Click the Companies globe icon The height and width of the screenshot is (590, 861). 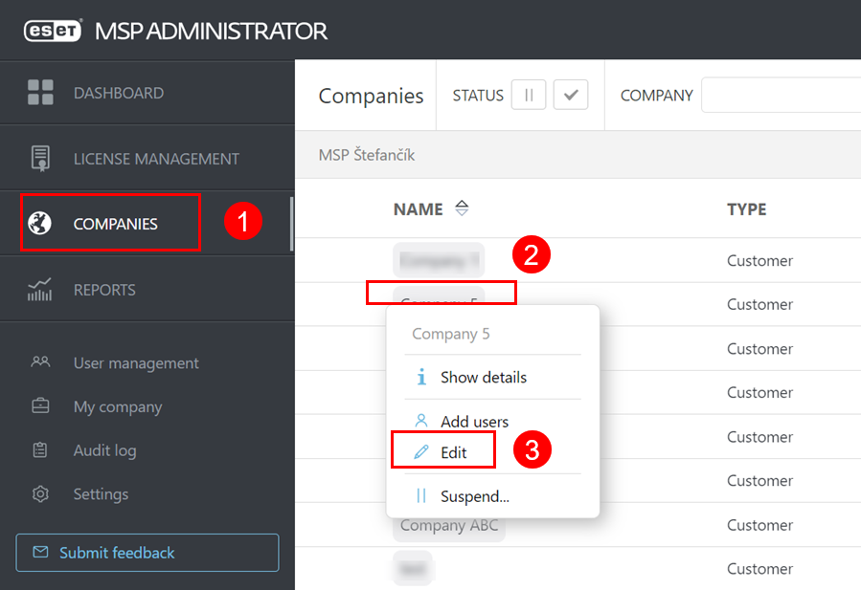[x=39, y=223]
